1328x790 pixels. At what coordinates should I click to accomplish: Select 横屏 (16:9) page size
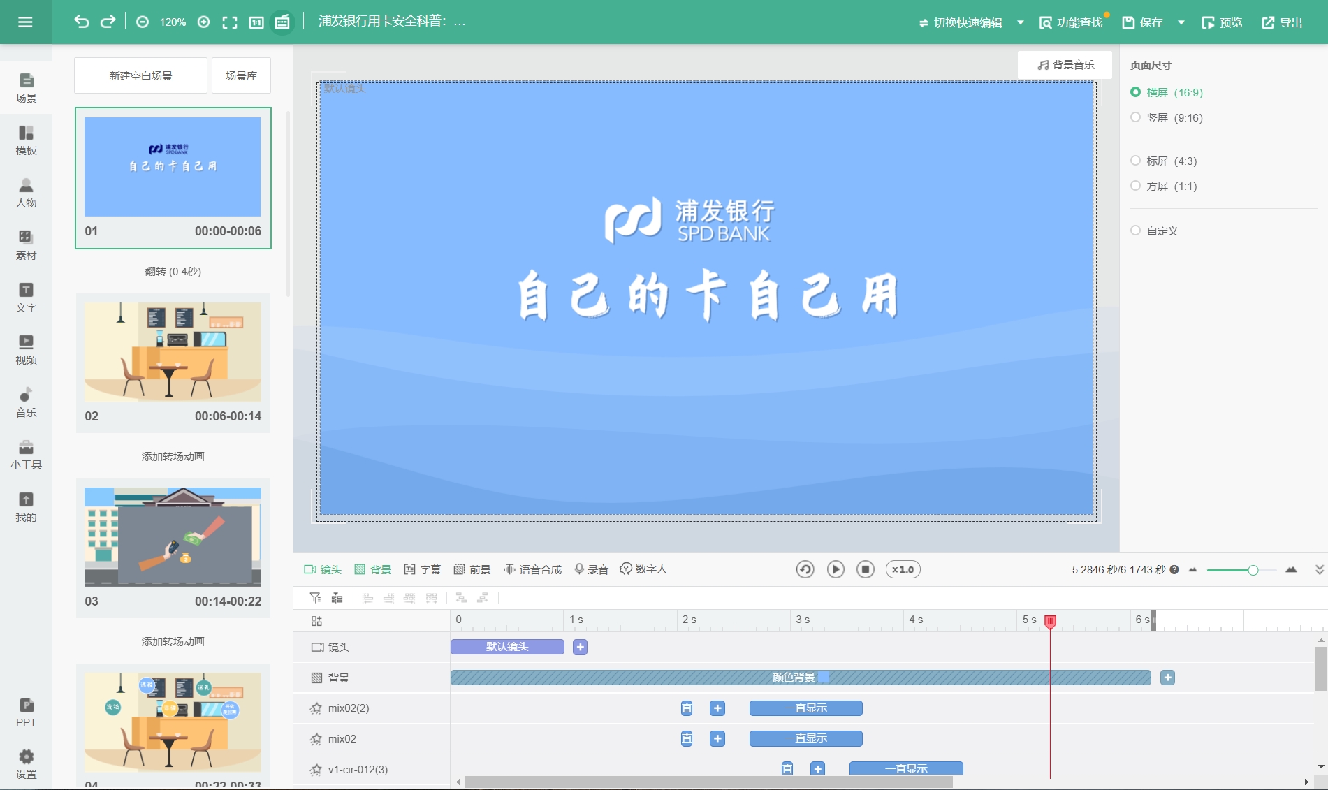[1167, 92]
